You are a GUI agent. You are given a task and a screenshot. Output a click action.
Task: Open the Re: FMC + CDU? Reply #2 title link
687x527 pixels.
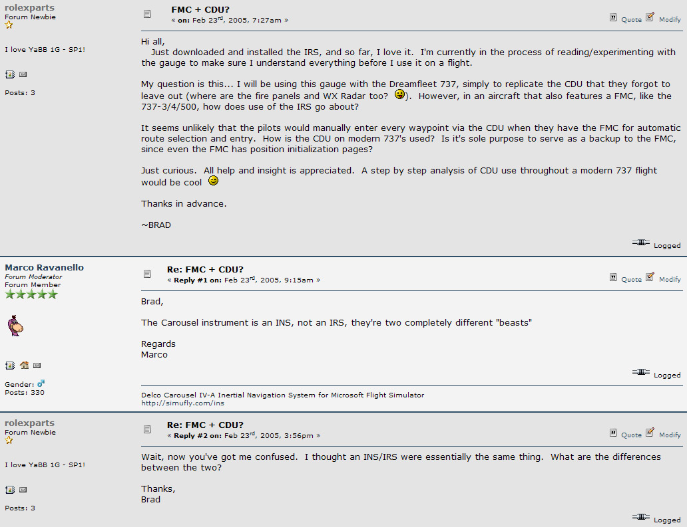205,425
